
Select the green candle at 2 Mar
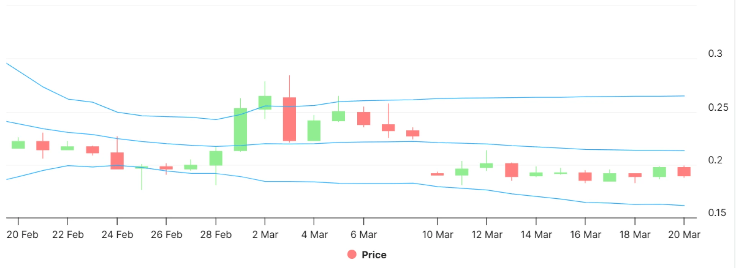265,103
